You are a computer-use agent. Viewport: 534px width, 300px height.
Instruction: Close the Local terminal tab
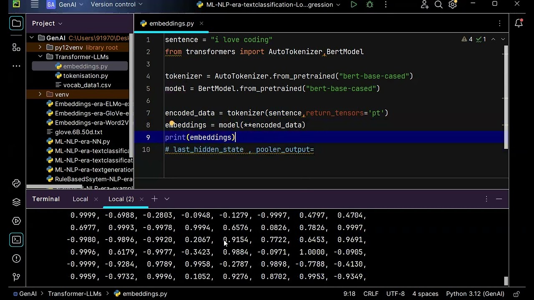[96, 199]
